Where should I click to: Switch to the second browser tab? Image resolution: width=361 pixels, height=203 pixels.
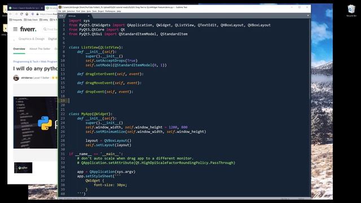coord(51,8)
